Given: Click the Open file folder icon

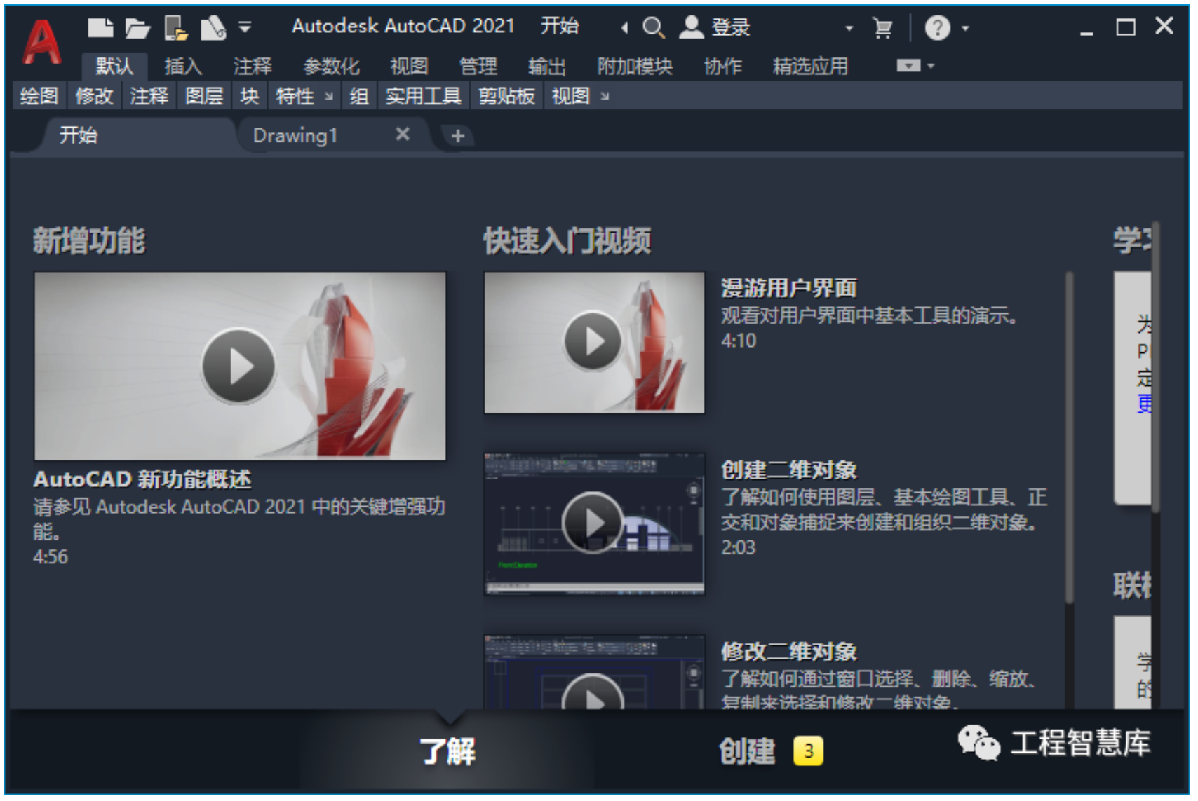Looking at the screenshot, I should point(137,28).
